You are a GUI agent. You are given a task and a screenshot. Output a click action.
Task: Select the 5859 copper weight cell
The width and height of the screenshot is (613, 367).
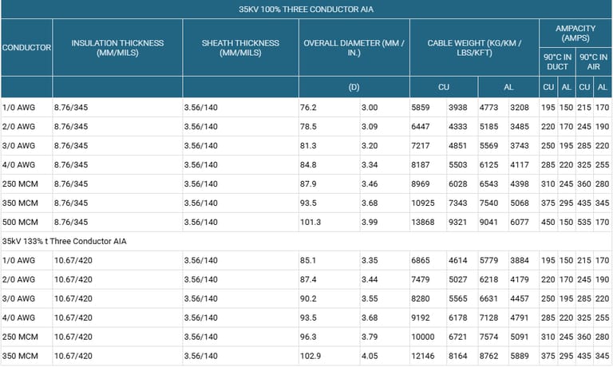tap(421, 107)
